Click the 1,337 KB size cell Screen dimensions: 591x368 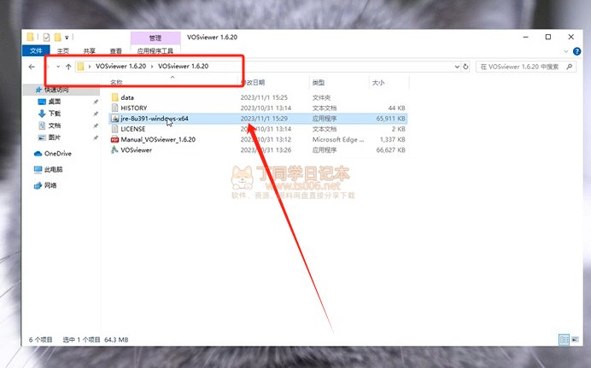point(393,140)
